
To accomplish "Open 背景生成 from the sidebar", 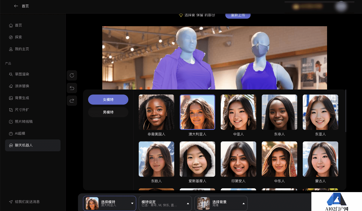I will pos(22,98).
